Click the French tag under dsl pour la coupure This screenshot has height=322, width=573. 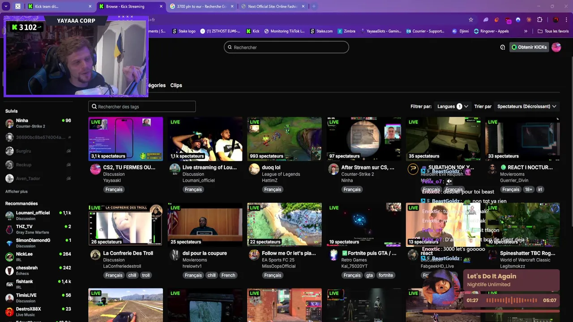[228, 275]
